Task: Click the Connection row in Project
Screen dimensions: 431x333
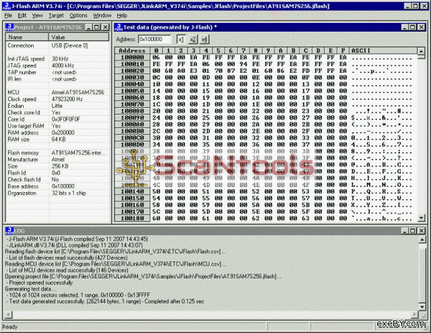Action: point(57,46)
